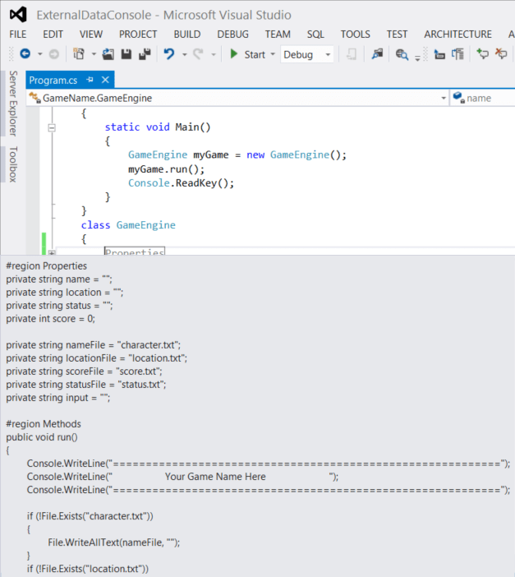
Task: Click the add bookmark icon with green plus
Action: (x=482, y=53)
